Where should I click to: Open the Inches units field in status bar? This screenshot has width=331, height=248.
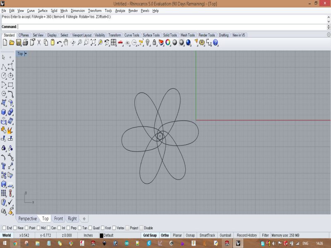pyautogui.click(x=88, y=235)
